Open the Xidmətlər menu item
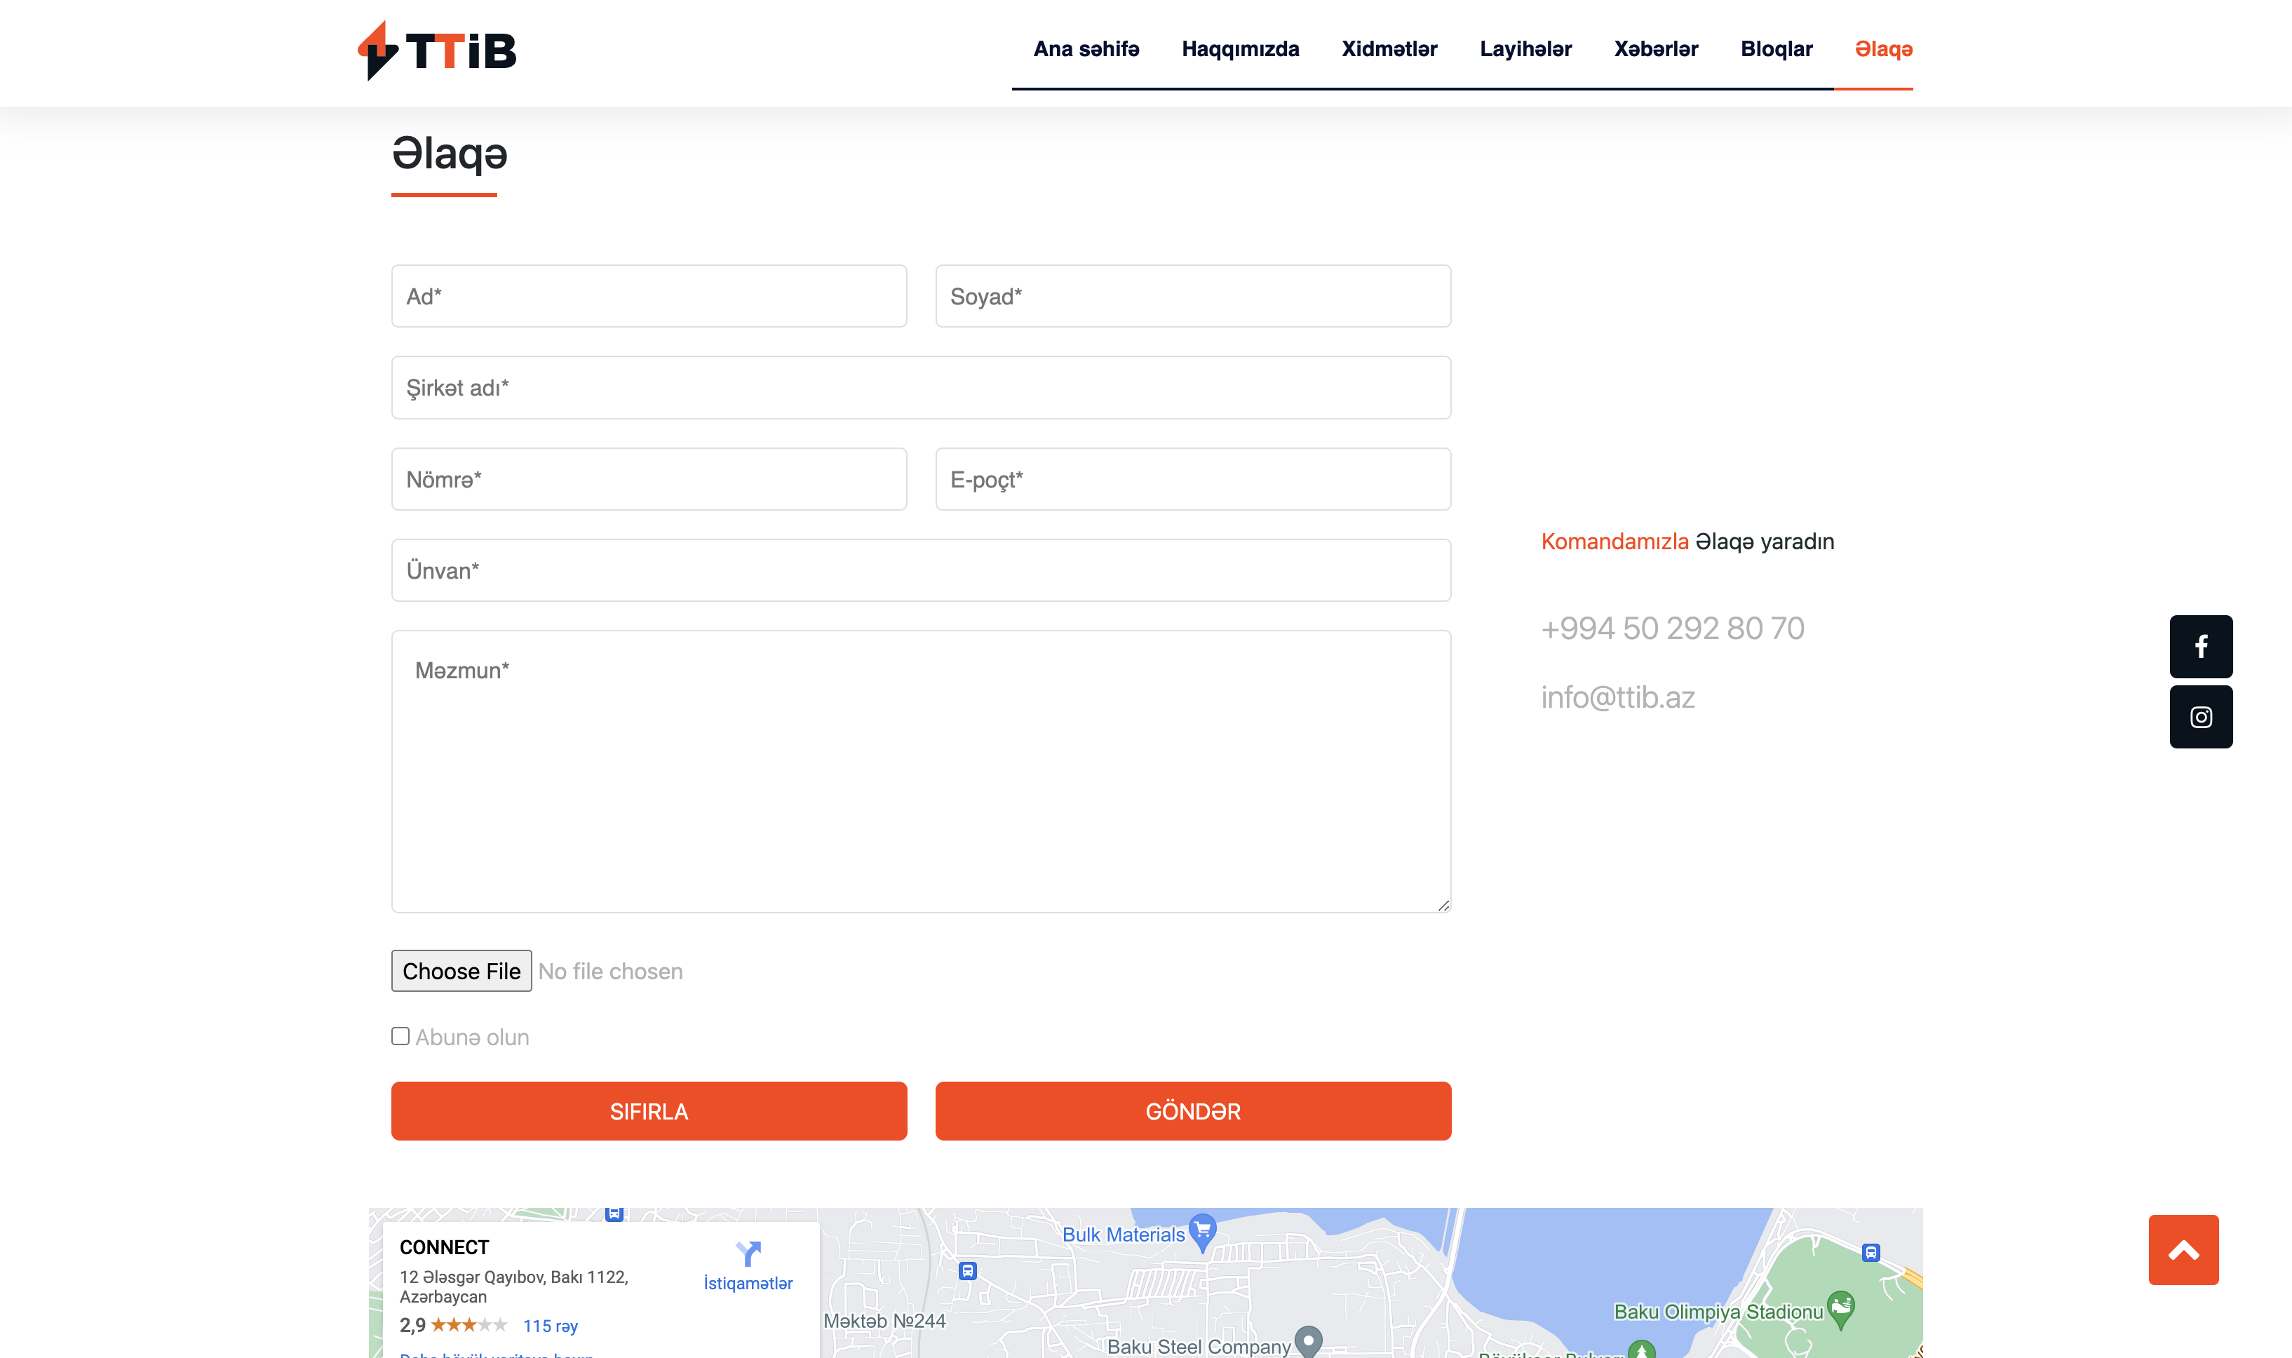Image resolution: width=2292 pixels, height=1358 pixels. 1389,49
